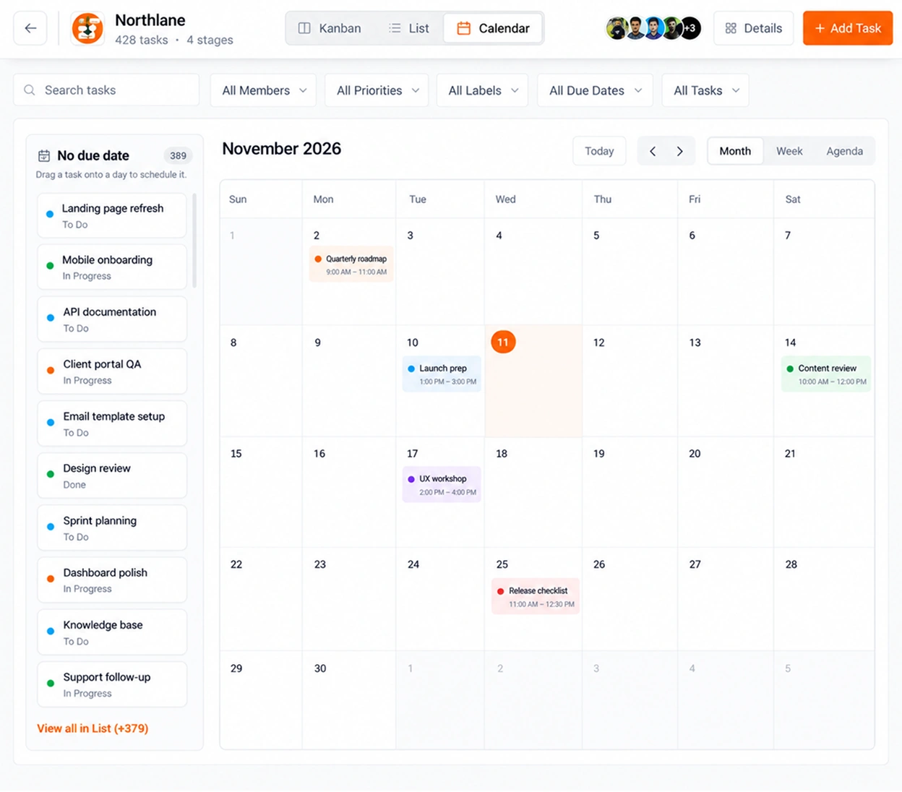Click the Add Task button
This screenshot has width=902, height=792.
848,28
